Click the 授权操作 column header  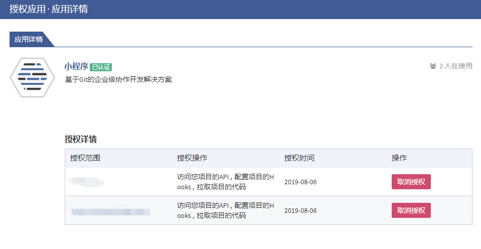(192, 158)
